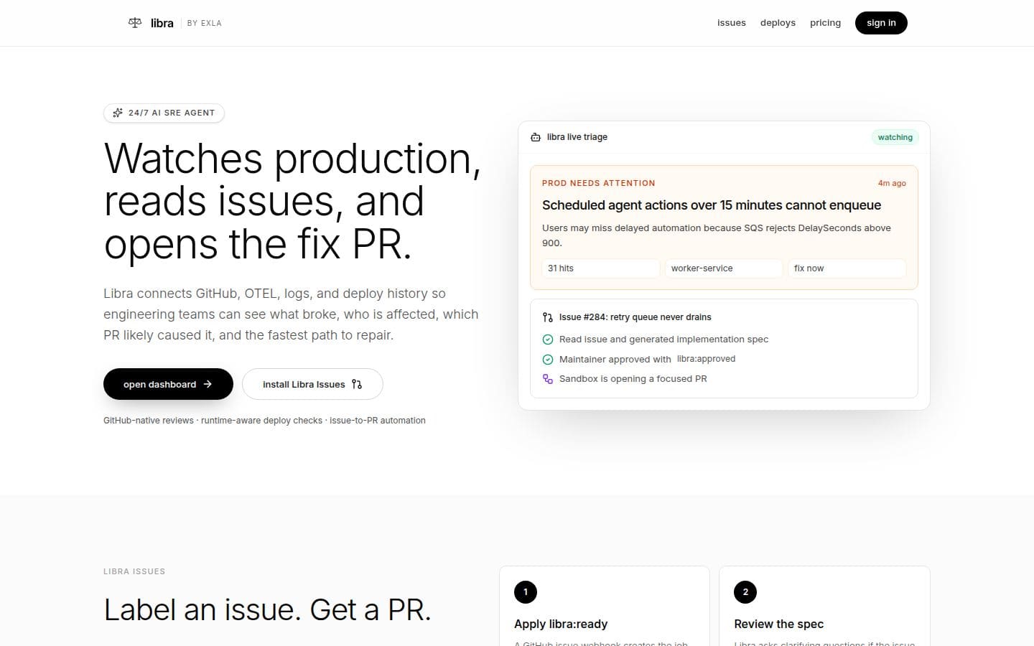Select the worker-service chip

coord(724,268)
